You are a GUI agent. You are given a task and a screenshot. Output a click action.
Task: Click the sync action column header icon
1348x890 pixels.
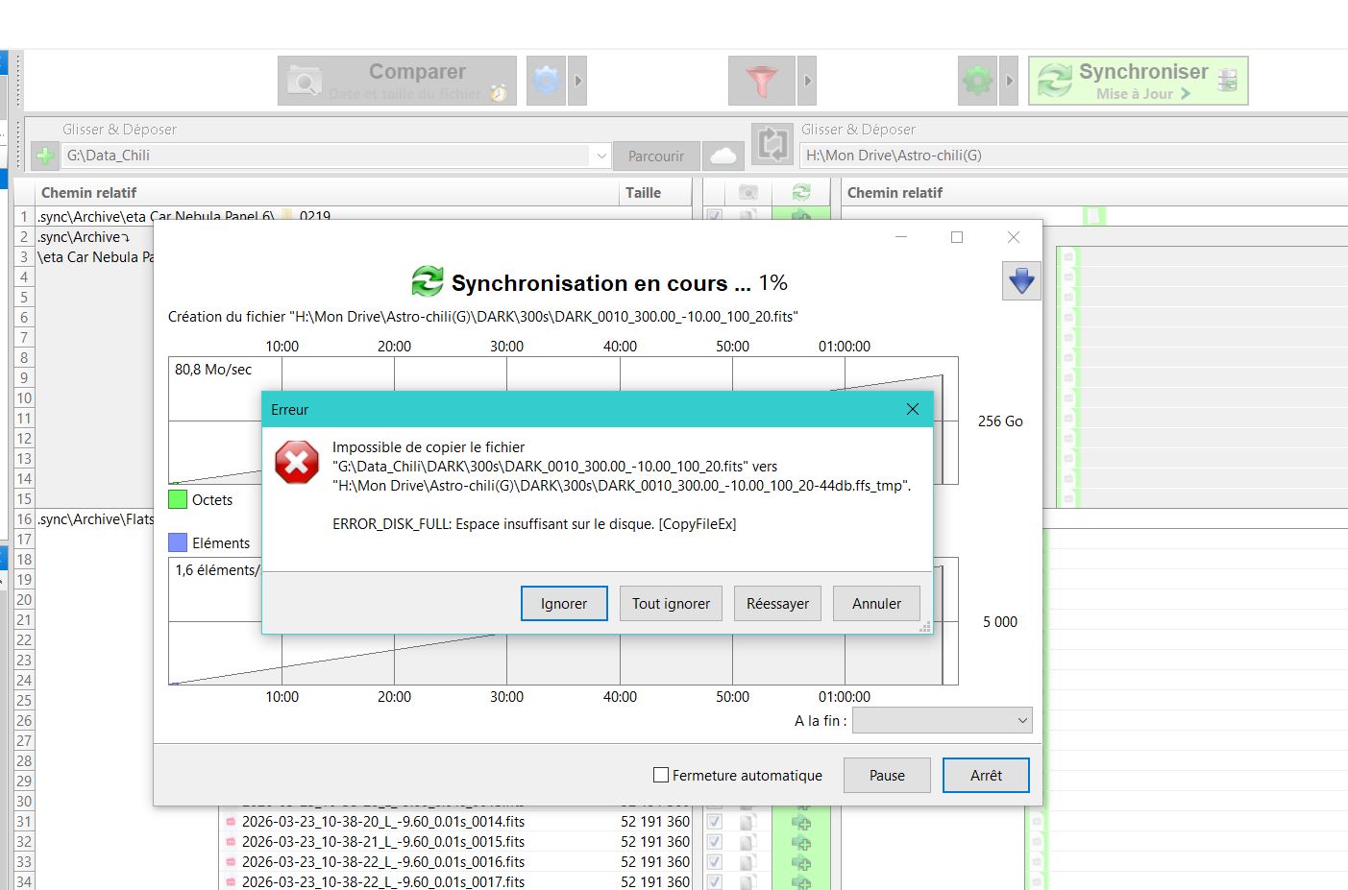(800, 192)
